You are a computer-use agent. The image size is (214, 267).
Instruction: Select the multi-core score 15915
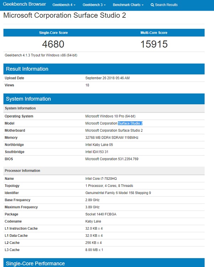[x=154, y=44]
